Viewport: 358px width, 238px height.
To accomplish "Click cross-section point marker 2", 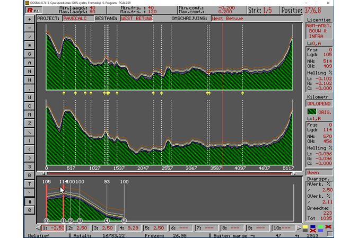I will click(x=71, y=221).
